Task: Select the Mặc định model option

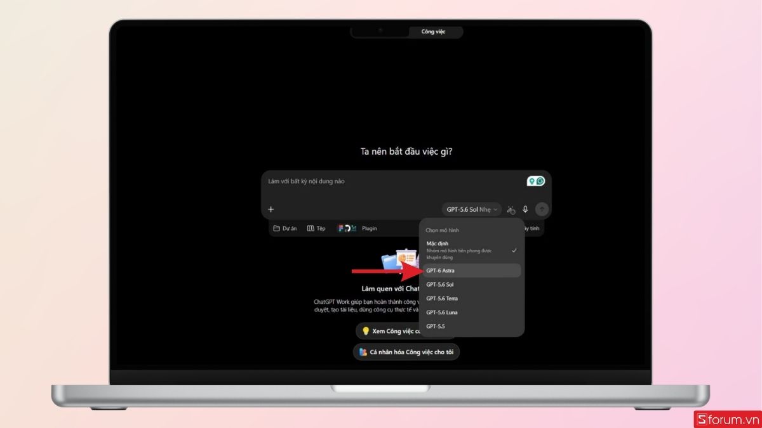Action: (x=472, y=250)
